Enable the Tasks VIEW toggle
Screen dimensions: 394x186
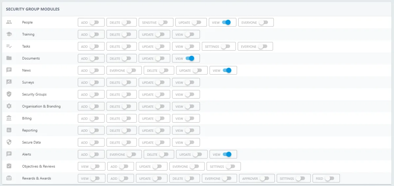click(x=189, y=46)
